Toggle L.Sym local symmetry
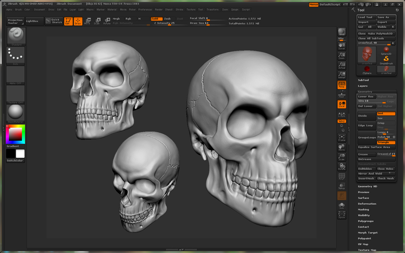The width and height of the screenshot is (405, 253). [x=342, y=114]
